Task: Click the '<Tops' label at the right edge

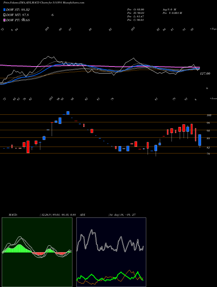Action: tap(213, 29)
